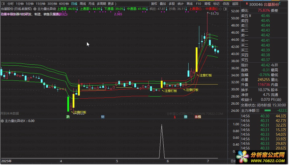Click the 23.22 low price label

[80, 114]
